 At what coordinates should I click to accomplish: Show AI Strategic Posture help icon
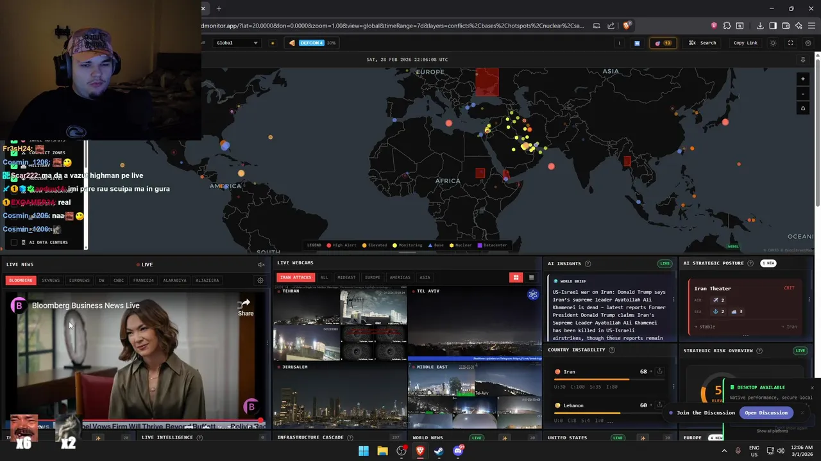[x=751, y=263]
